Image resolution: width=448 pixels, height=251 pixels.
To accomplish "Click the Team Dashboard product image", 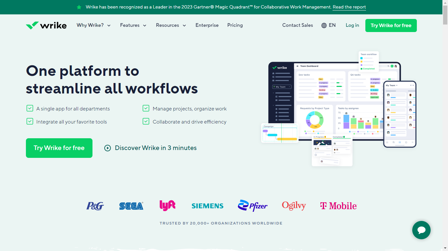I will [335, 101].
